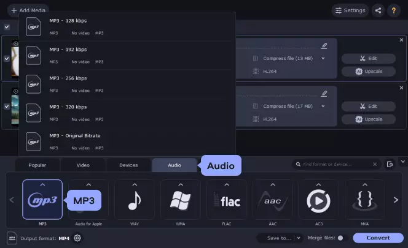The width and height of the screenshot is (408, 248).
Task: Click the MP3 320 kbps file icon
Action: pos(33,113)
